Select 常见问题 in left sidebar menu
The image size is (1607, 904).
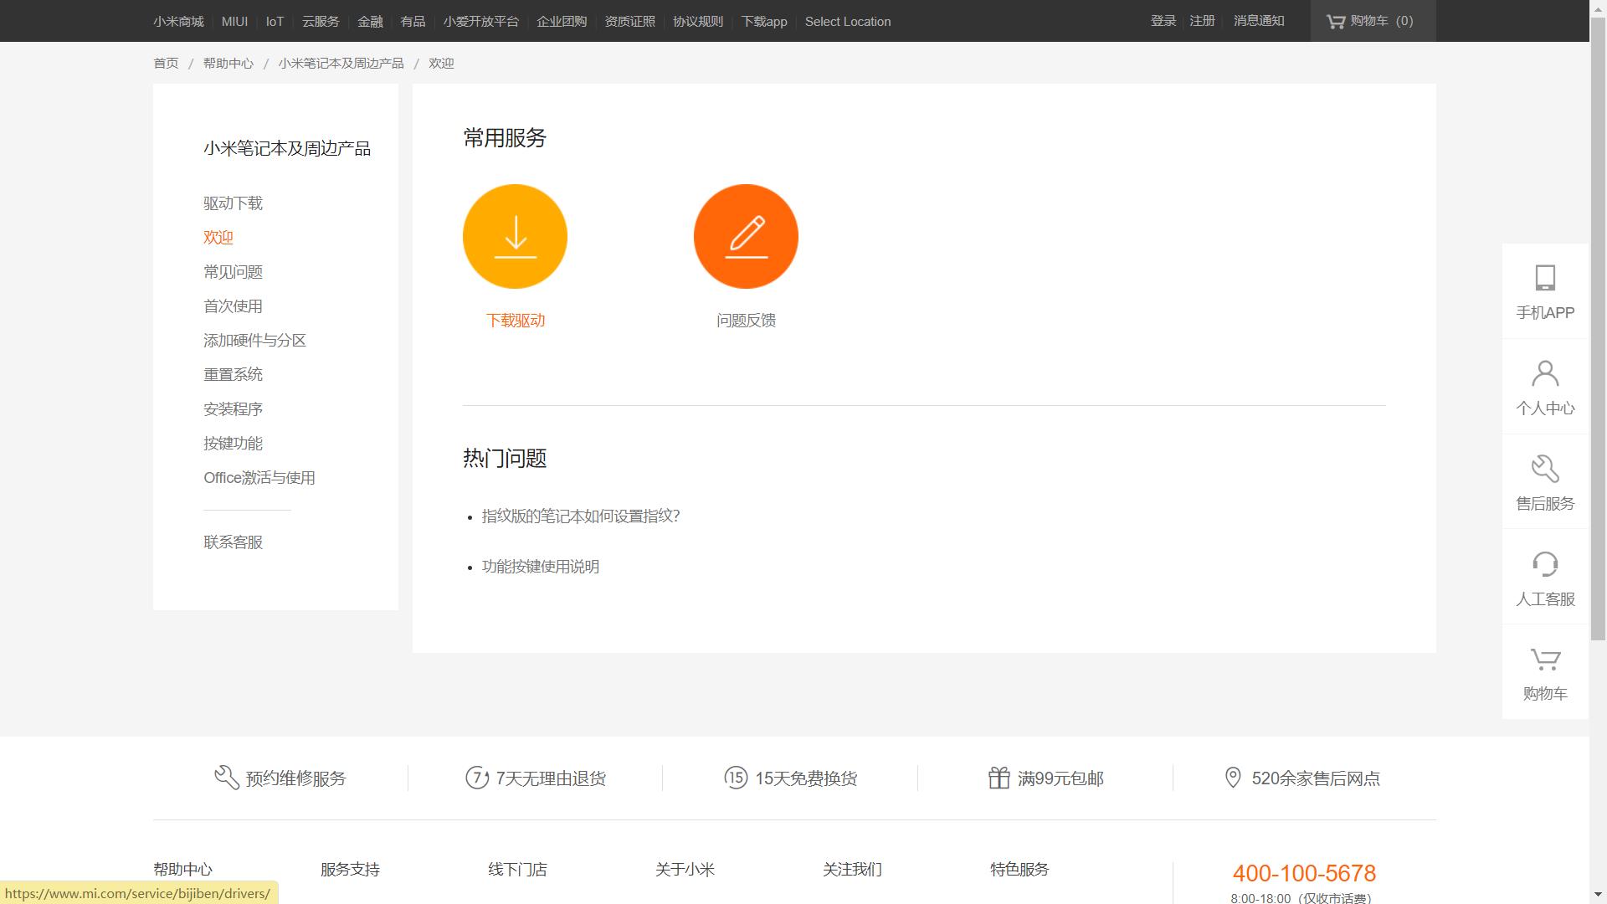[233, 272]
